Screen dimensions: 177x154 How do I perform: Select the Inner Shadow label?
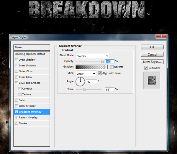[27, 65]
